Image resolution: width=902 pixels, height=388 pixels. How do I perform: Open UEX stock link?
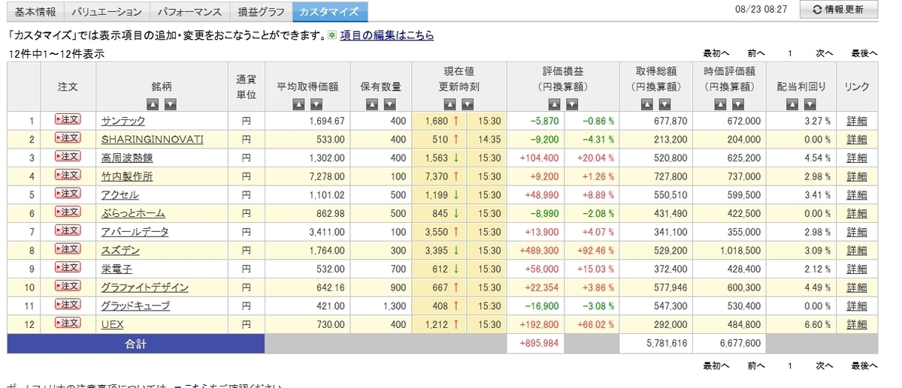tap(113, 324)
